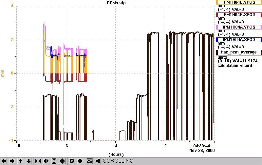
Task: Select the IPM1H04A.XPOS curve legend entry
Action: tap(239, 40)
